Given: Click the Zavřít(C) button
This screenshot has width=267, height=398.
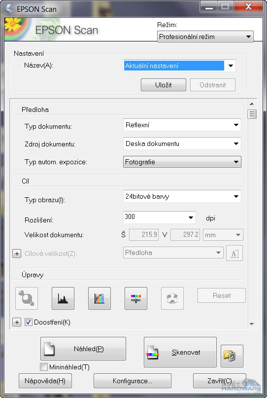Looking at the screenshot, I should pyautogui.click(x=220, y=381).
